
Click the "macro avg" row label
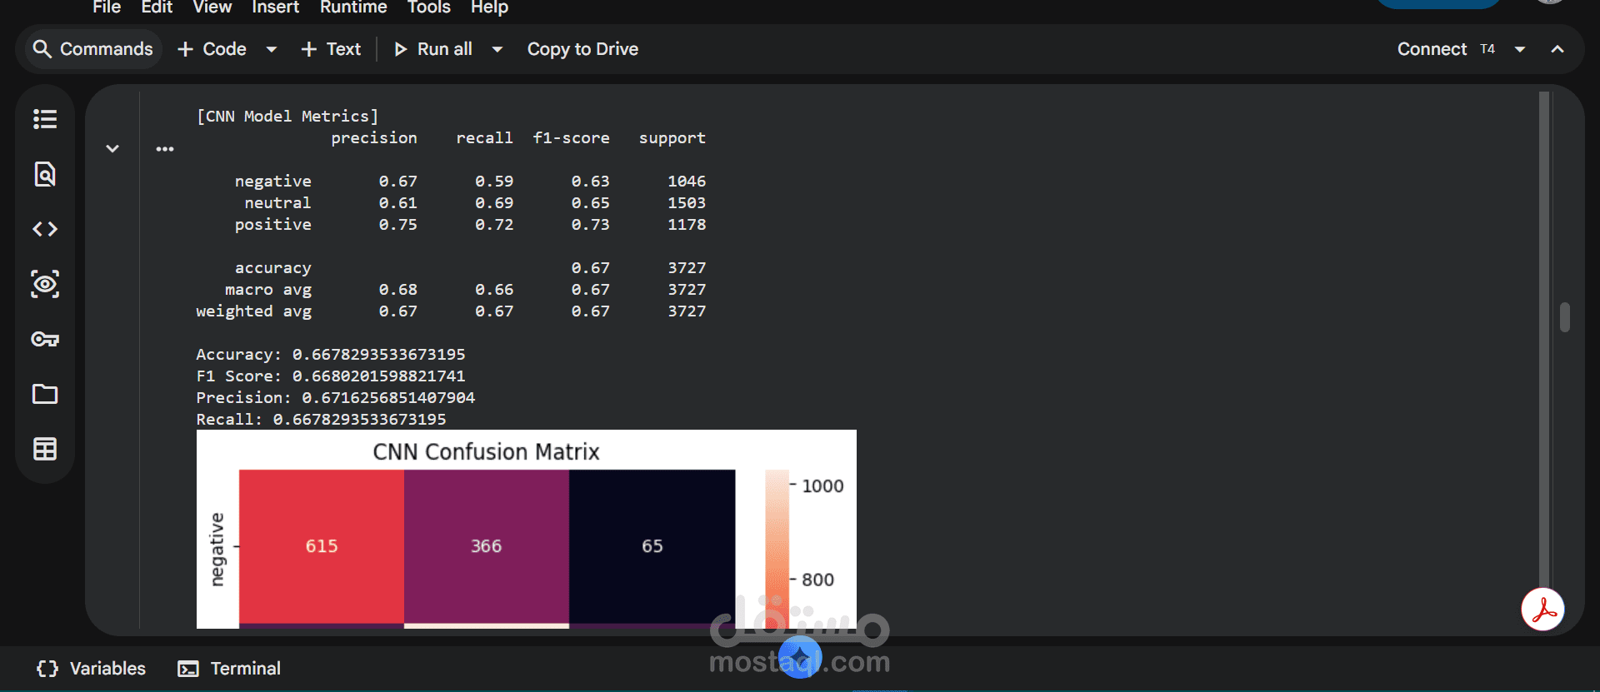(268, 290)
